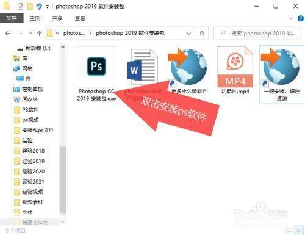Click the 网络 network icon in sidebar
Image resolution: width=305 pixels, height=235 pixels.
click(16, 69)
